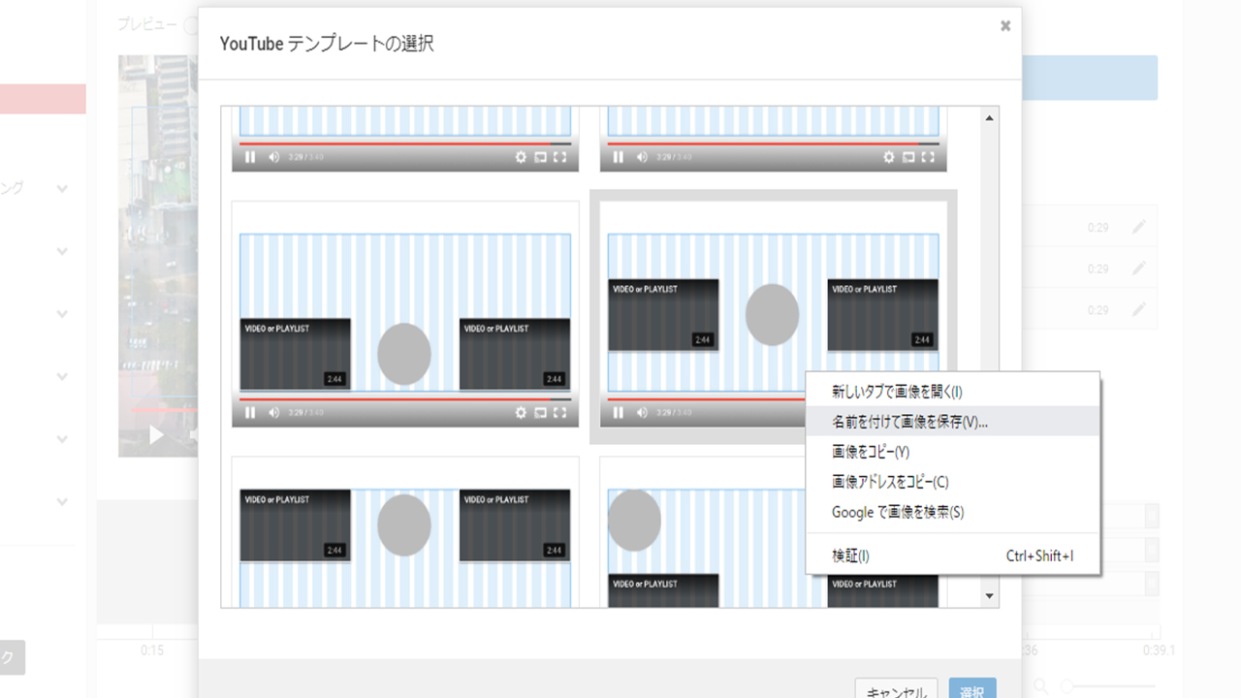The width and height of the screenshot is (1241, 698).
Task: Click the 'YouTube テンプレートの選択' dialog title
Action: [327, 44]
